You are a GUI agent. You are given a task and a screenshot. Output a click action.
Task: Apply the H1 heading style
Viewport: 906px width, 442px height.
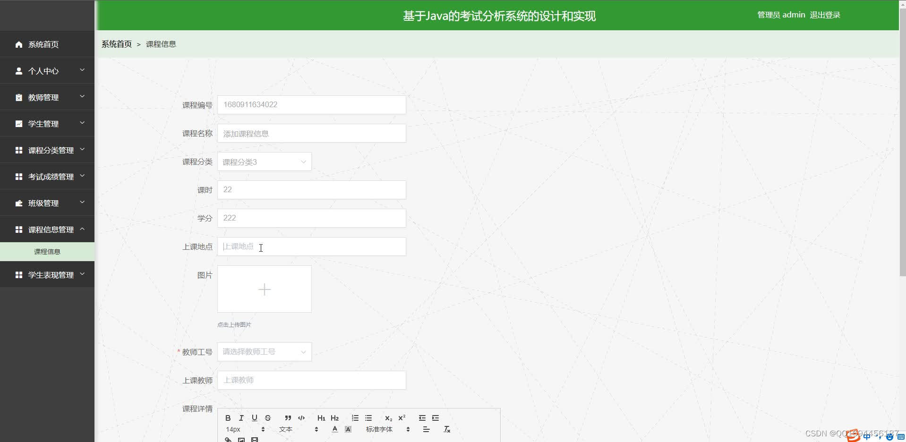point(321,418)
